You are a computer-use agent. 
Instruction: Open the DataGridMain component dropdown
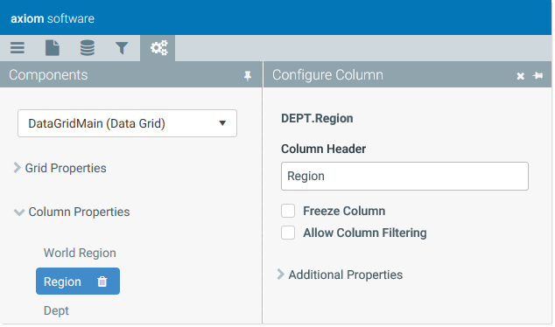(127, 123)
